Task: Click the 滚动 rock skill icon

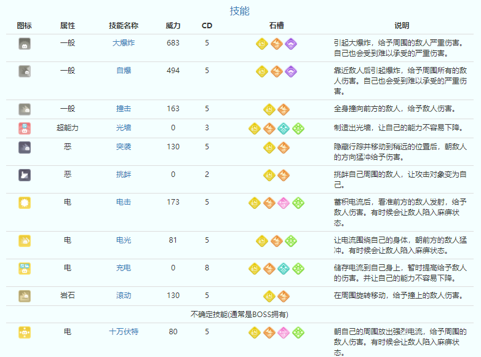Action: coord(25,296)
